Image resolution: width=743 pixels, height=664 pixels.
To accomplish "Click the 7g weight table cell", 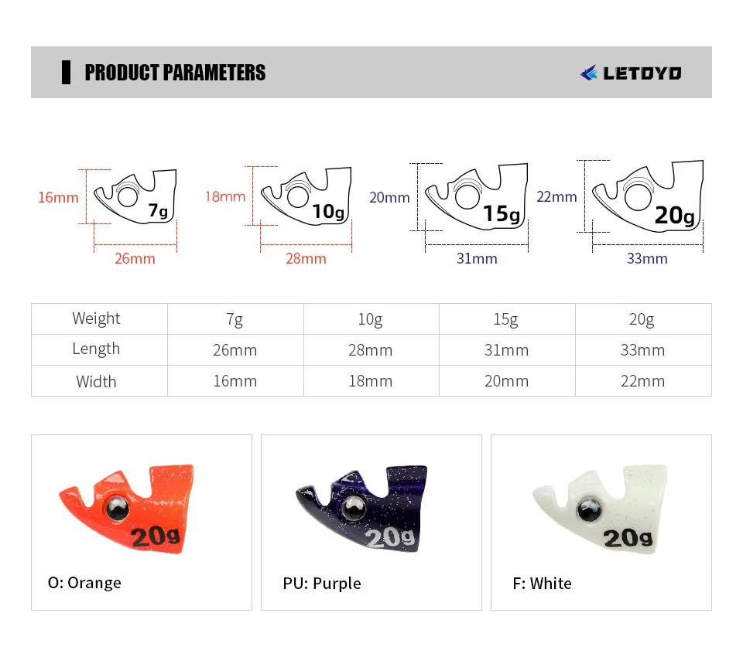I will tap(235, 319).
